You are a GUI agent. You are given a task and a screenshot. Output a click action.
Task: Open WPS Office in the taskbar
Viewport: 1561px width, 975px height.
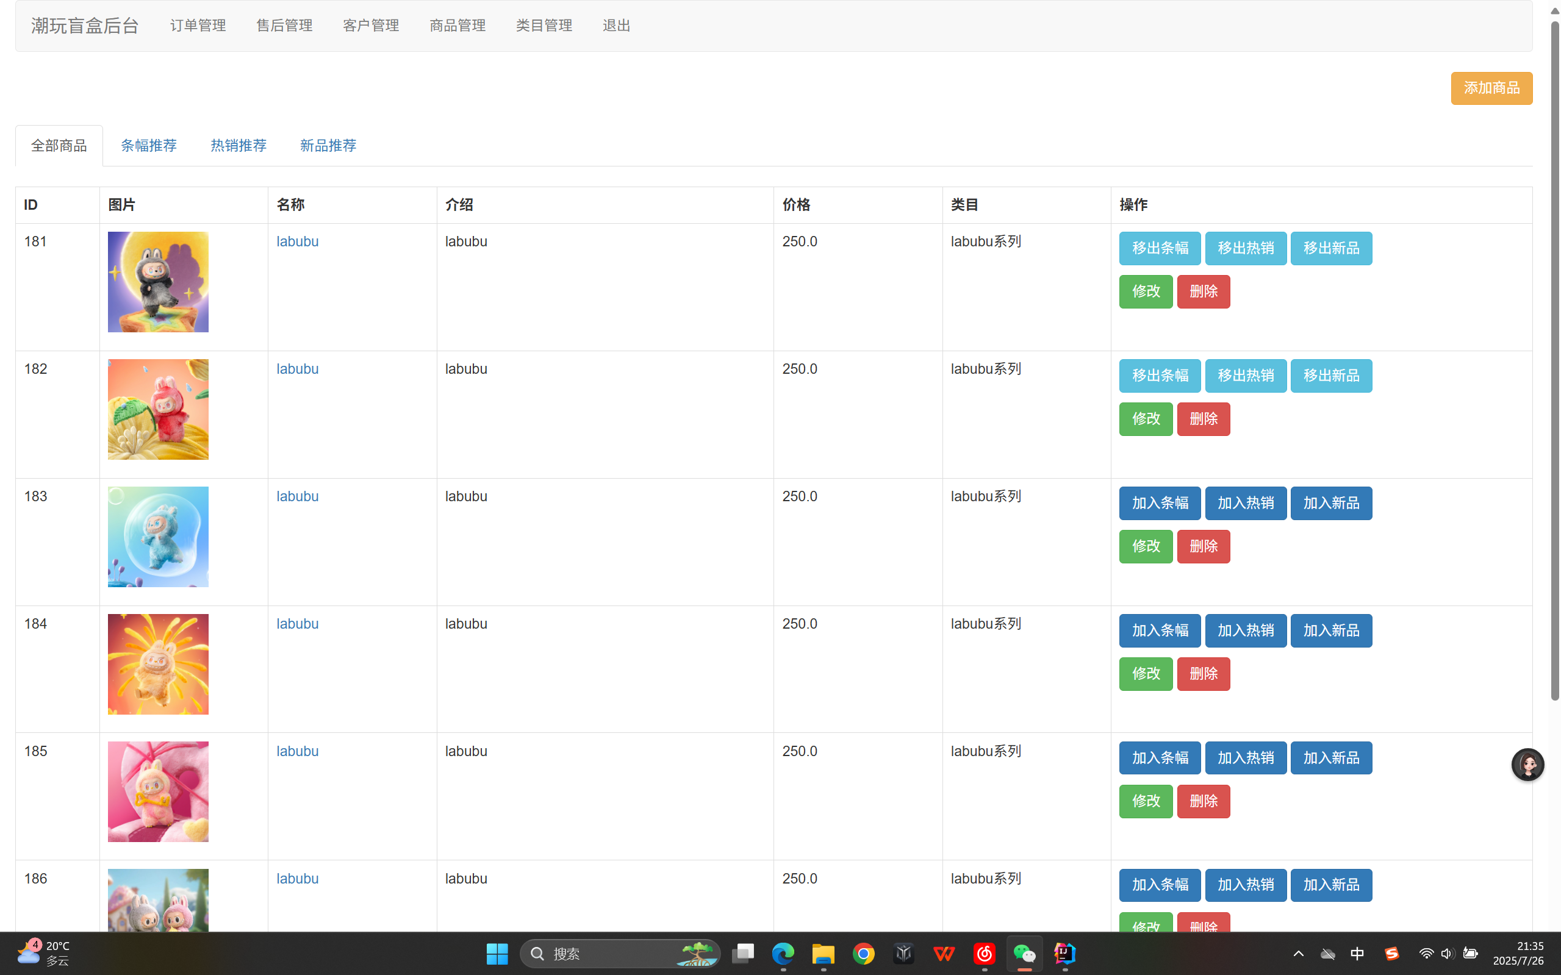pyautogui.click(x=944, y=953)
